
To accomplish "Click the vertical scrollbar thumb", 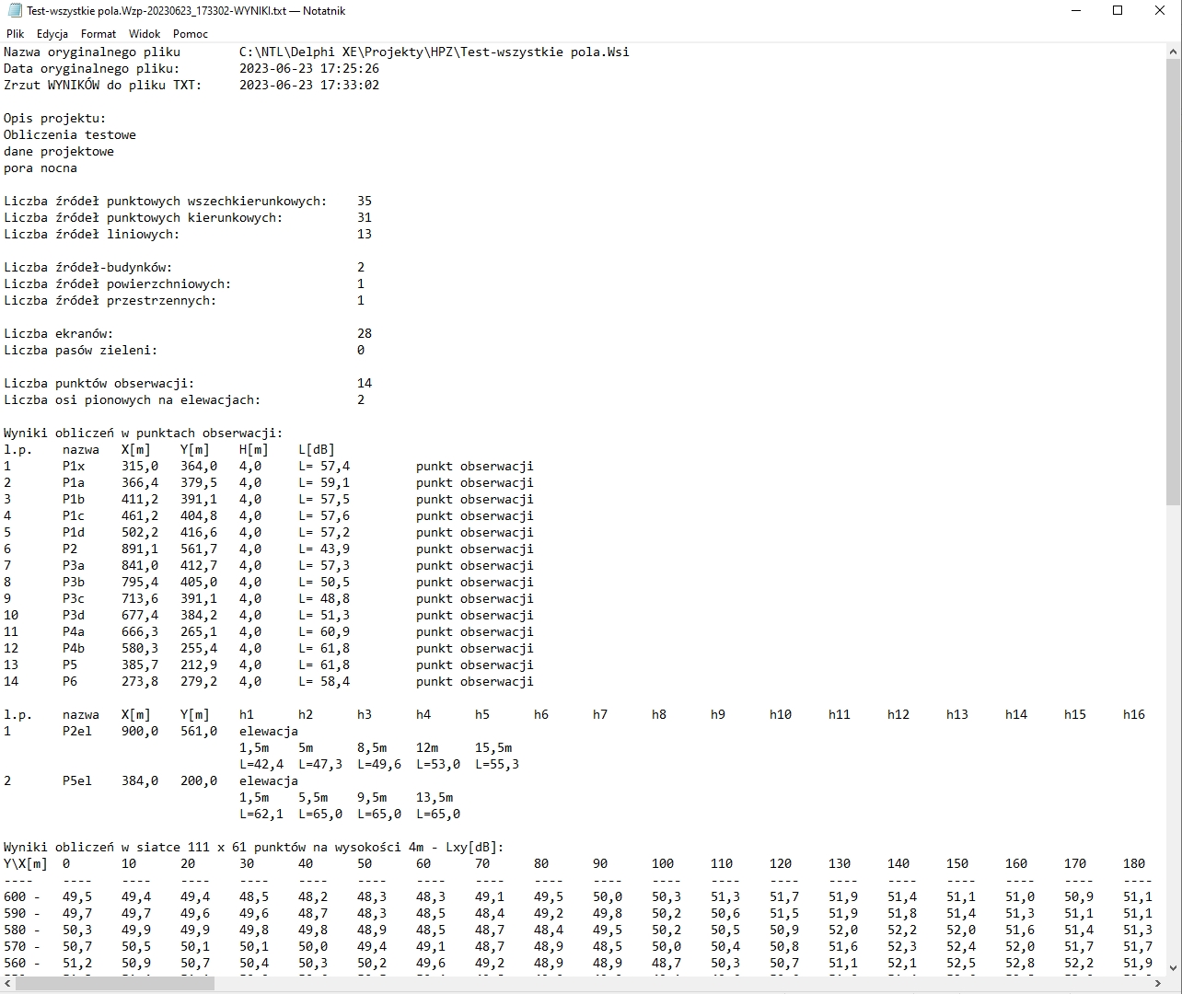I will [x=1173, y=276].
